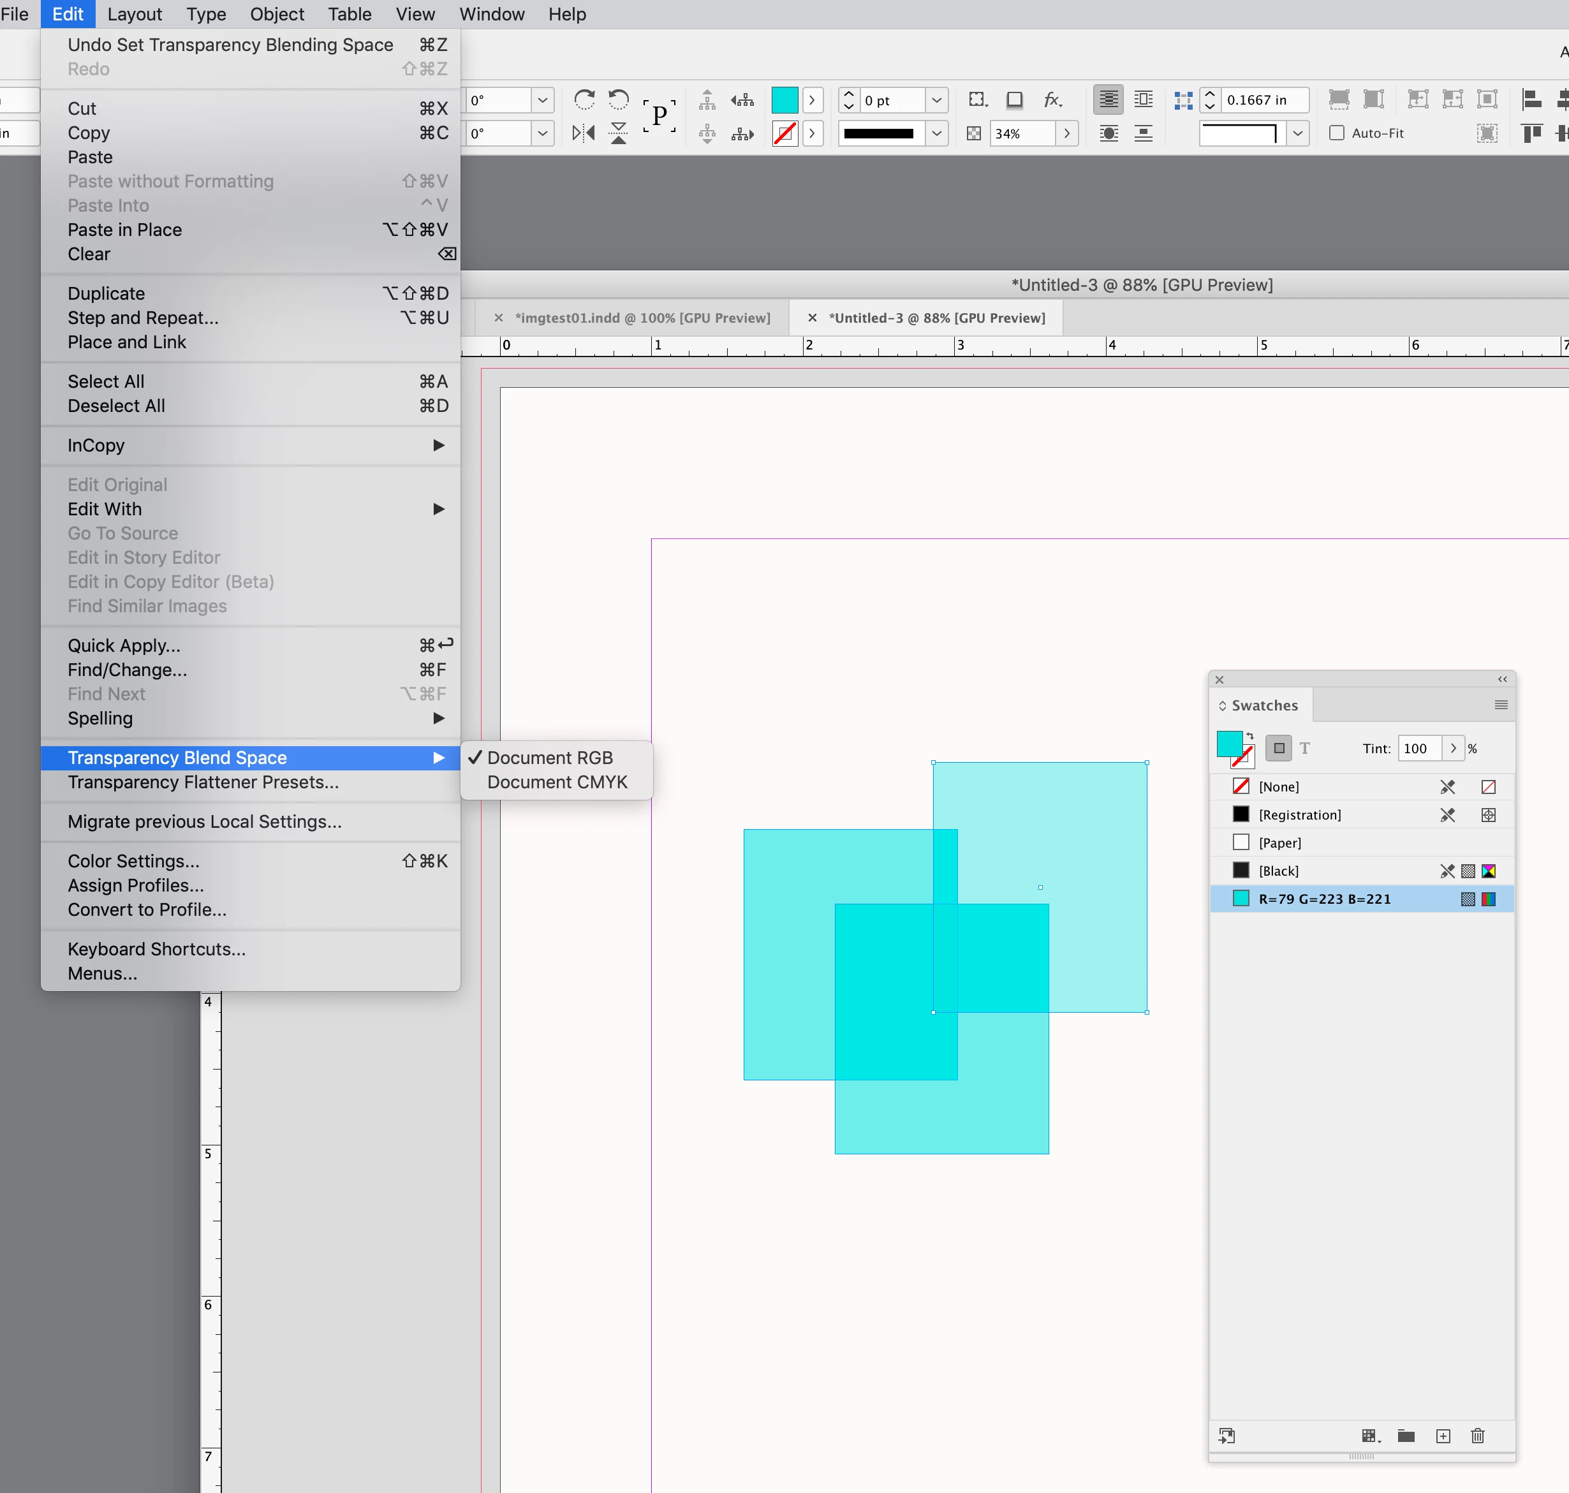Enable the Auto-Fit checkbox
Viewport: 1569px width, 1493px height.
pyautogui.click(x=1337, y=133)
